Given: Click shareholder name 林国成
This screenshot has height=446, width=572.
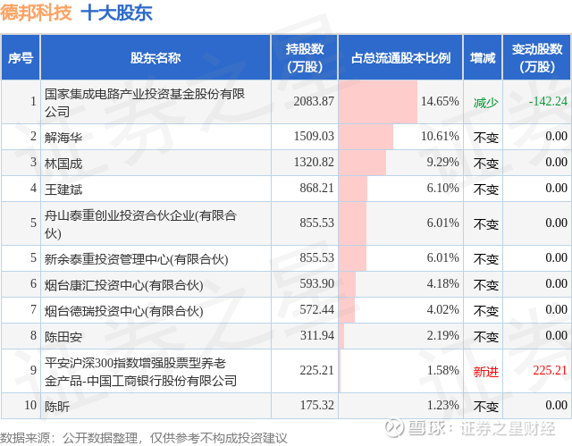Looking at the screenshot, I should (x=63, y=163).
